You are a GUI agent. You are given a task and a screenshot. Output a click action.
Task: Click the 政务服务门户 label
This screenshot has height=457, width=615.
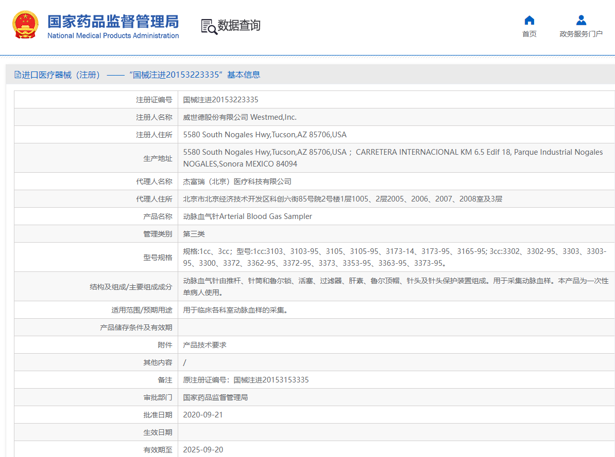coord(581,34)
